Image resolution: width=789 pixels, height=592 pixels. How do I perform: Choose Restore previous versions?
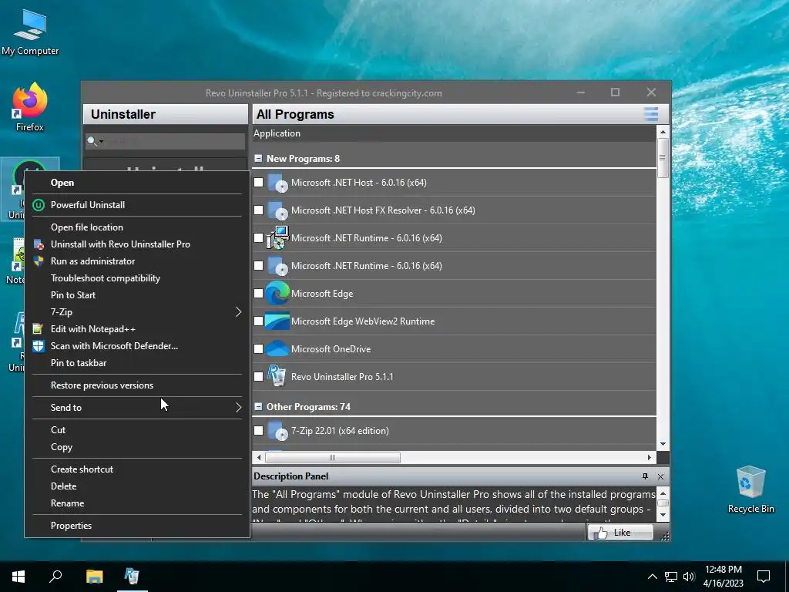pos(102,385)
